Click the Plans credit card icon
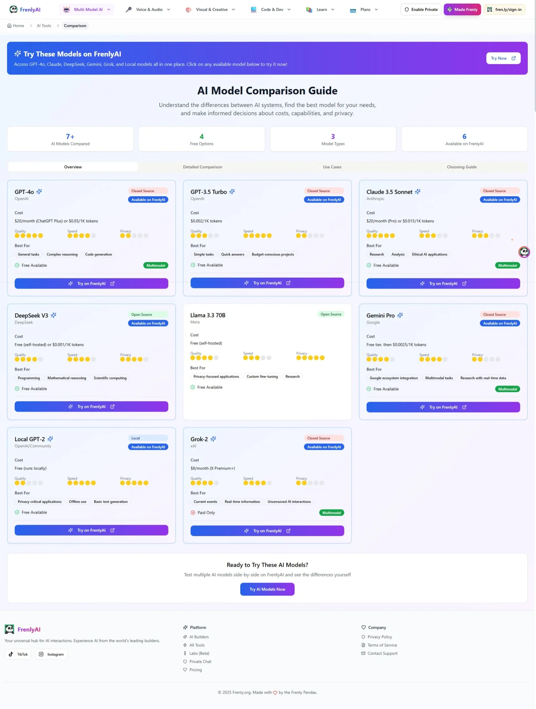This screenshot has width=536, height=709. (x=353, y=10)
